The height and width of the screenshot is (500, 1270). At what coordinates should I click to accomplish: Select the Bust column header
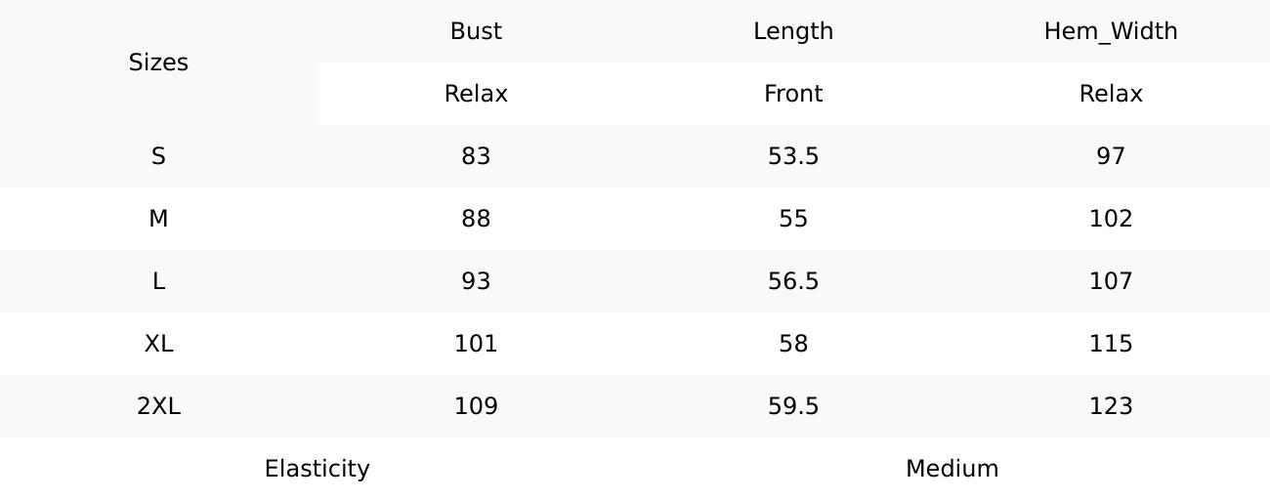tap(476, 31)
